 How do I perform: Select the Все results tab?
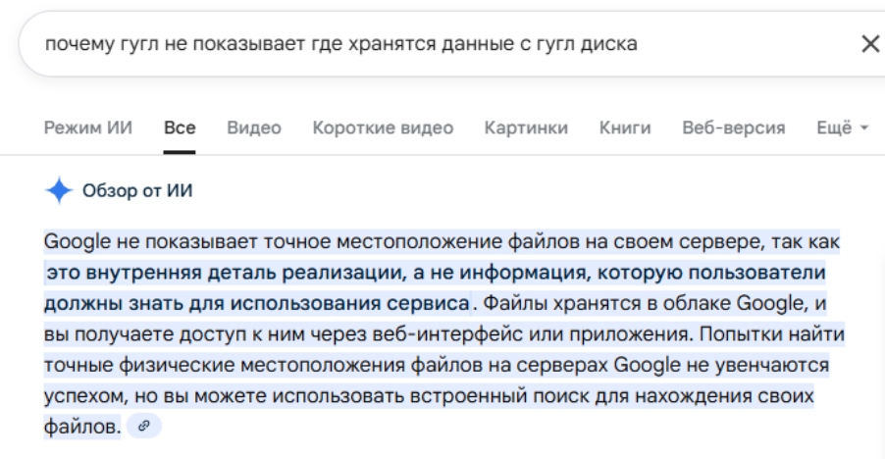pos(180,128)
